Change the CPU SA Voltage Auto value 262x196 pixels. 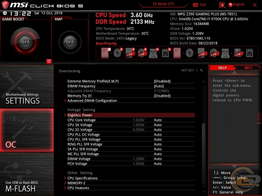(158, 125)
